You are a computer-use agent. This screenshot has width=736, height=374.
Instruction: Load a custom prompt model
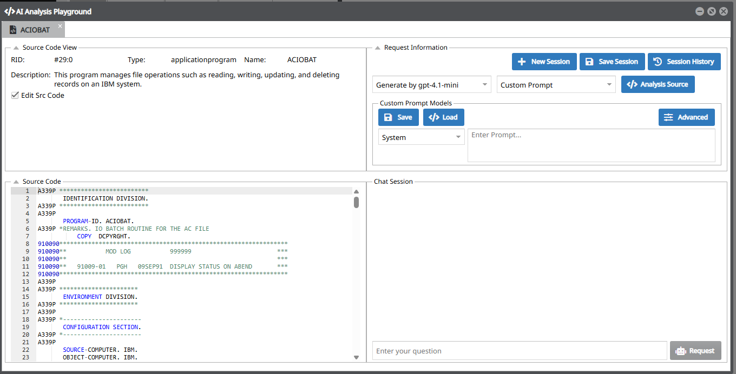click(x=443, y=117)
